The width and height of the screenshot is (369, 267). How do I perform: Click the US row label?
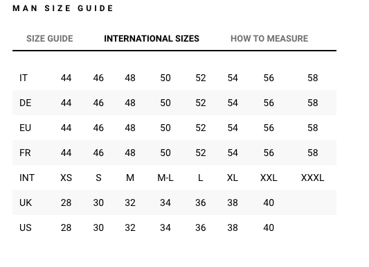pyautogui.click(x=26, y=228)
